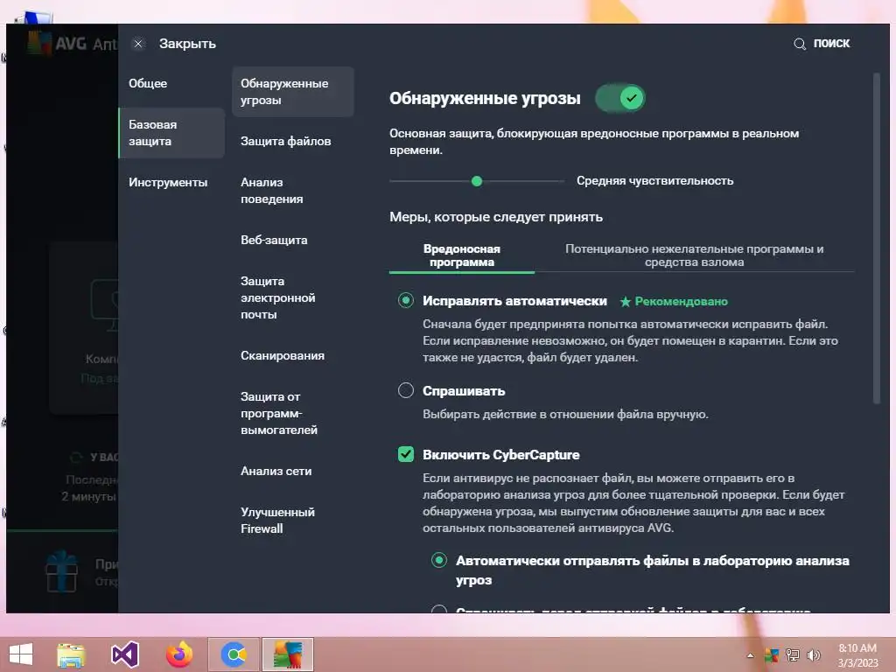
Task: Switch to Потенциально нежелательные программы tab
Action: click(694, 255)
